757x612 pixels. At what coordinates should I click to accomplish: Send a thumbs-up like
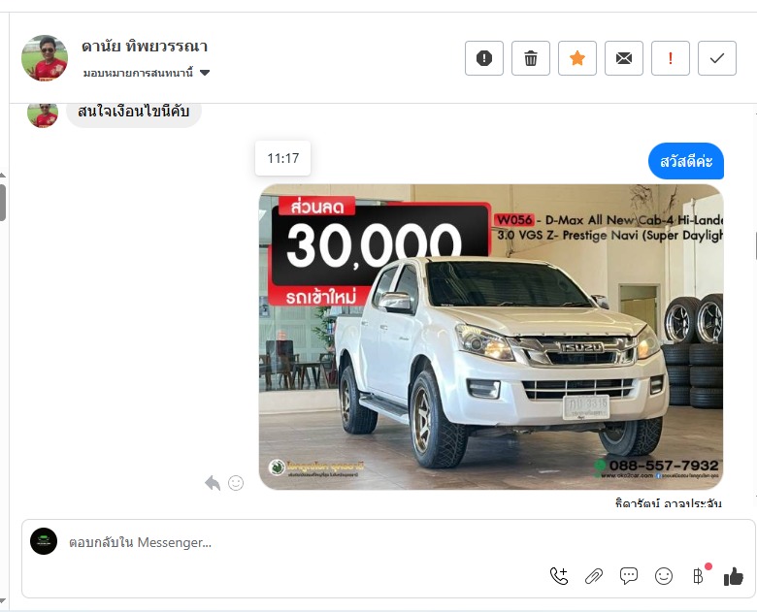pos(734,576)
